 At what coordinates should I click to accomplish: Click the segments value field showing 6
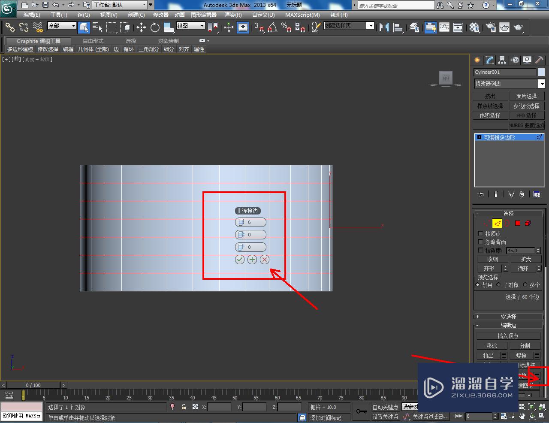click(250, 222)
